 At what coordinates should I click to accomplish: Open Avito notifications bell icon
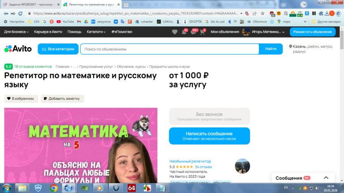click(x=184, y=32)
